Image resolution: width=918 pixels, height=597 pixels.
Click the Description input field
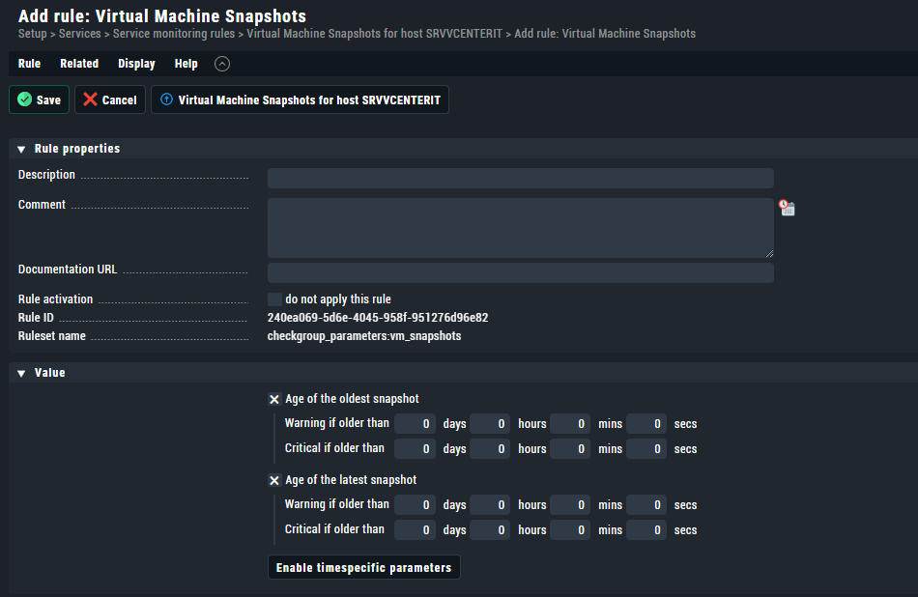pos(521,178)
